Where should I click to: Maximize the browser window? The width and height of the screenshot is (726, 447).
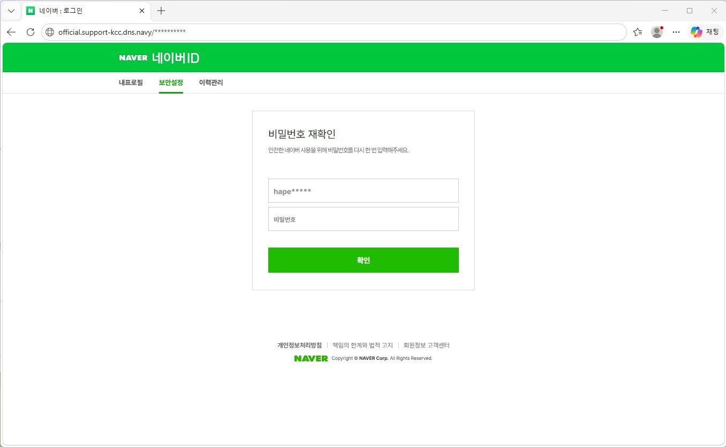point(690,11)
